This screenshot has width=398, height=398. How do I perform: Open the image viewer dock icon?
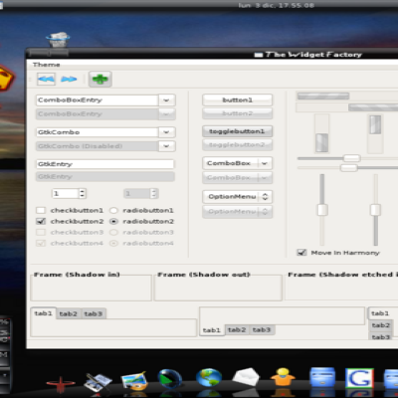134,381
